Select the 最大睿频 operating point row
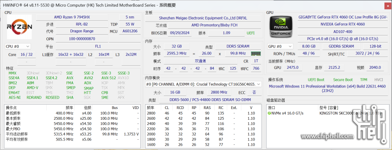This screenshot has width=392, height=150. coord(72,124)
